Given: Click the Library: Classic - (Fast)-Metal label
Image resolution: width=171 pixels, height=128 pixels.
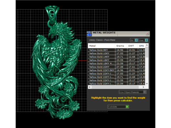Looking at the screenshot, I should coord(102,40).
